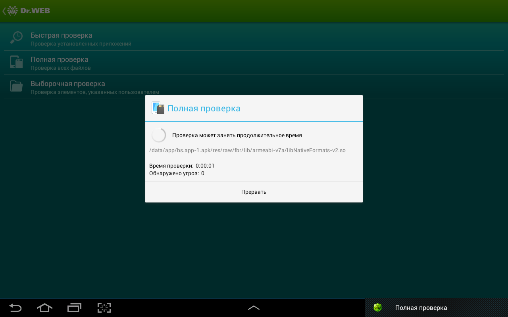Click the phone icon in dialog title
The width and height of the screenshot is (508, 317).
(158, 108)
